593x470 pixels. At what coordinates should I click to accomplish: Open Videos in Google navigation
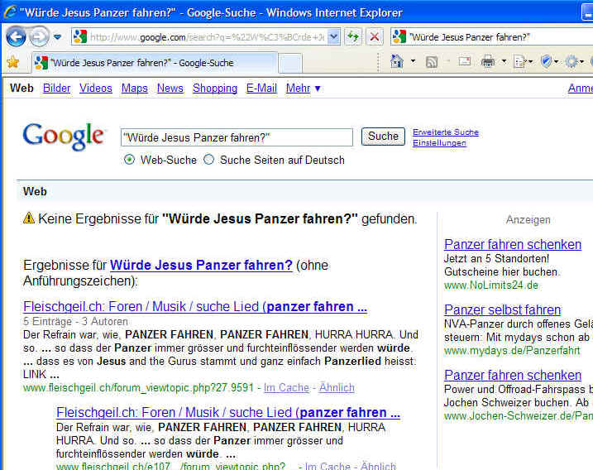point(96,89)
